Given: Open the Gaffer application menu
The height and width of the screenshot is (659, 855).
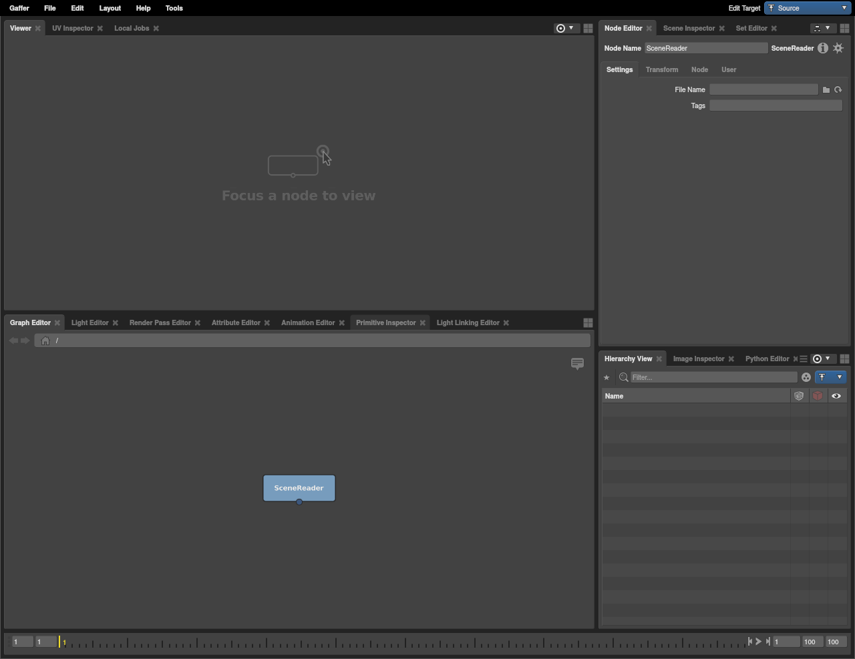Looking at the screenshot, I should click(19, 8).
